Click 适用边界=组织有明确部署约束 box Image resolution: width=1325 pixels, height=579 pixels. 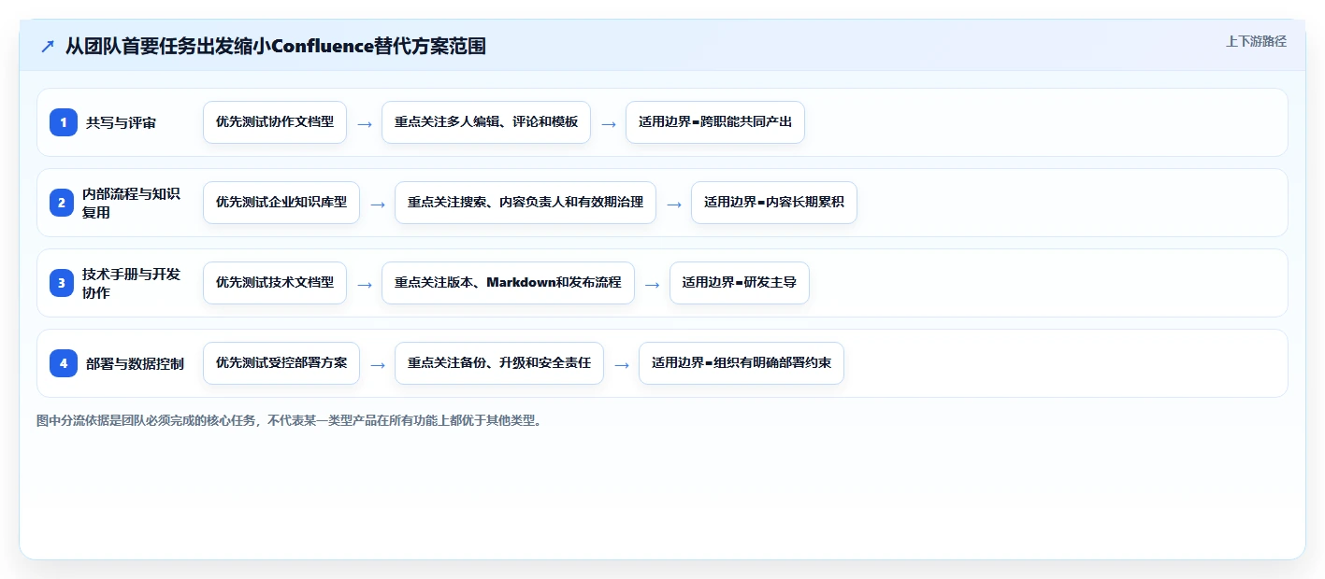[x=742, y=363]
